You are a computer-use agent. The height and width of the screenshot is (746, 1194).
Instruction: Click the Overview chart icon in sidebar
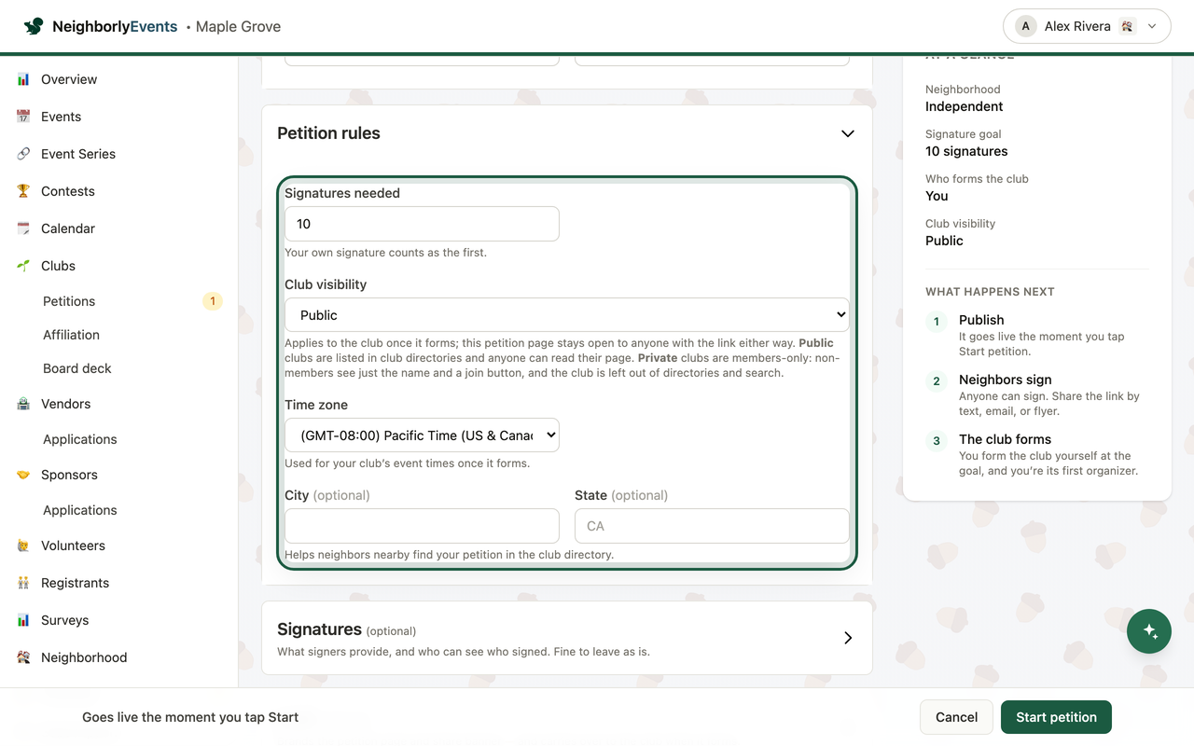tap(23, 79)
